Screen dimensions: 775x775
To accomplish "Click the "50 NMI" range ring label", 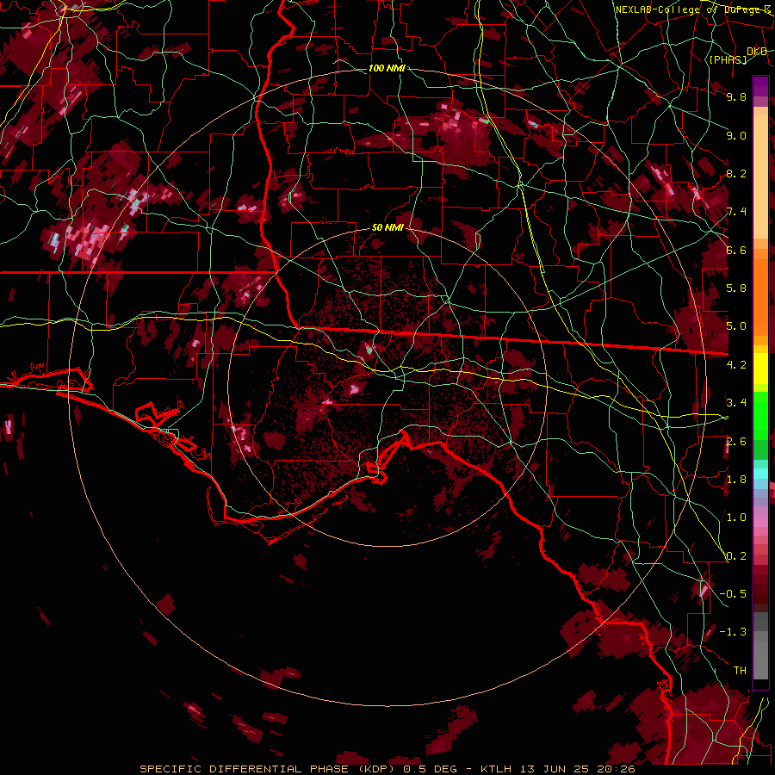I will tap(388, 227).
